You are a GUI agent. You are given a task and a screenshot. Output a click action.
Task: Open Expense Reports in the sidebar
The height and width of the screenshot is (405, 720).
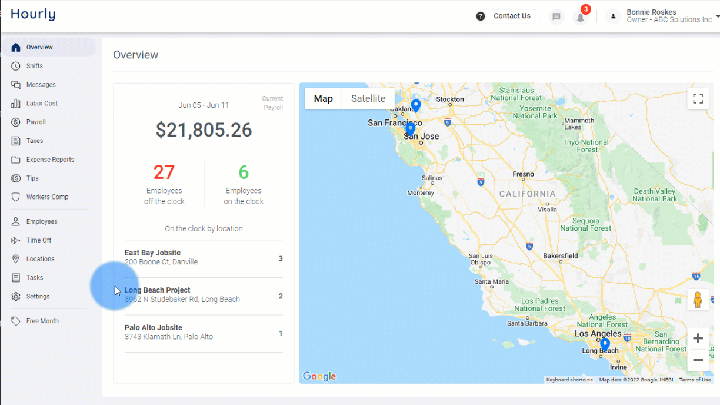pos(49,160)
